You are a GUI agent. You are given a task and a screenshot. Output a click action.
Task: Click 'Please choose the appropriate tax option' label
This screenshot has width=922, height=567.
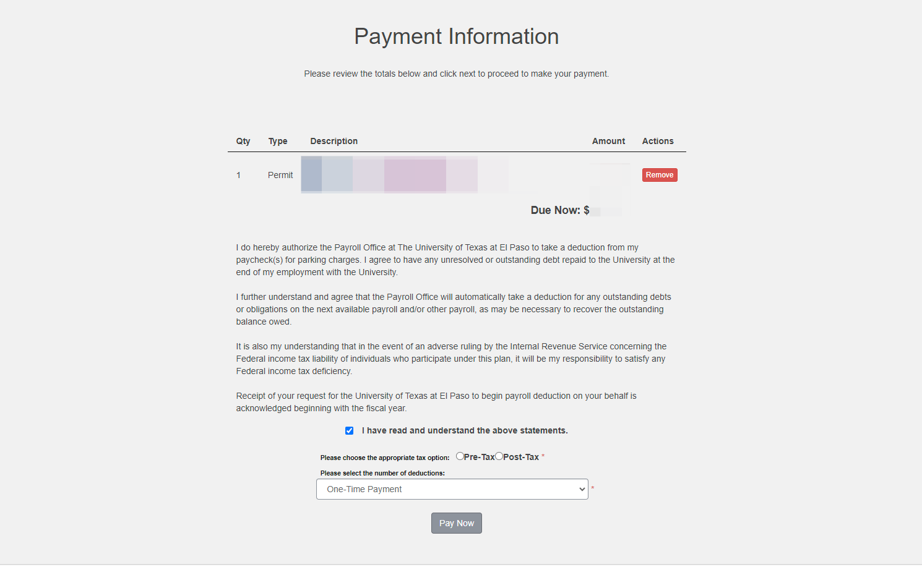tap(385, 458)
